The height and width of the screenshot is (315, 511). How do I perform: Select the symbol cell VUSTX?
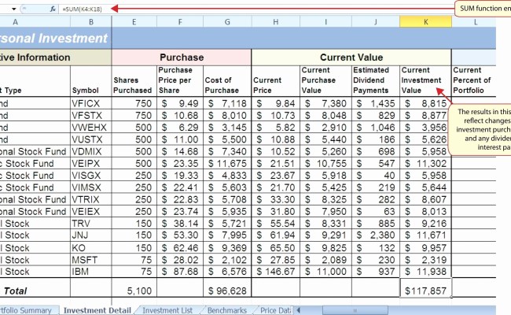pos(91,139)
